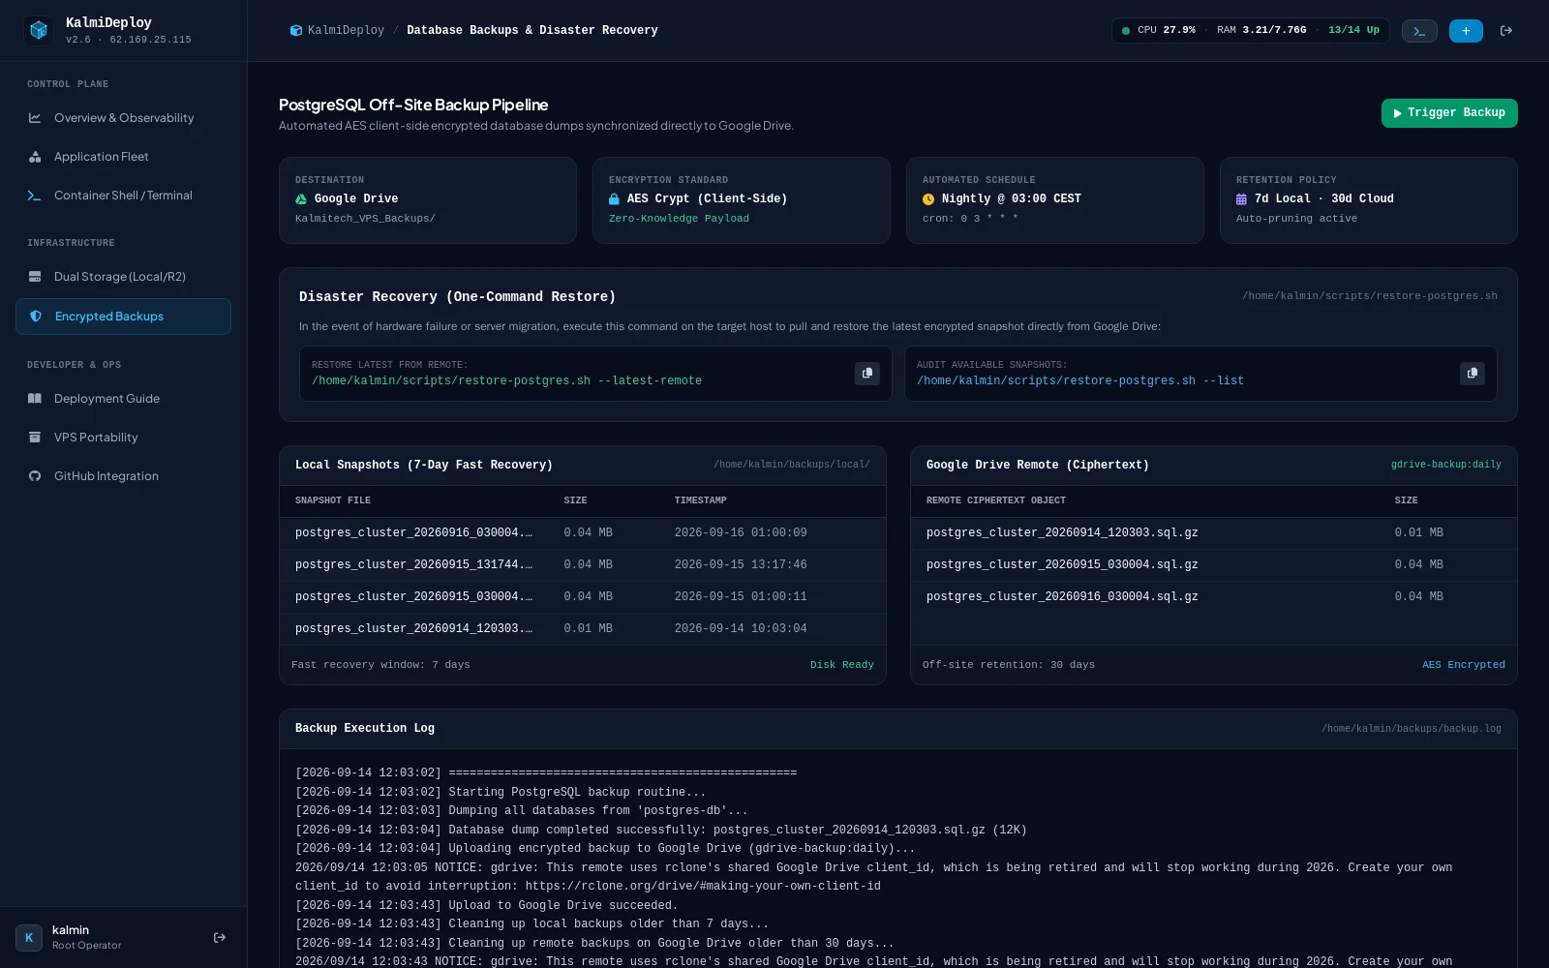Select local snapshot postgres_cluster_20260916_030004 row
The width and height of the screenshot is (1549, 968).
coord(583,533)
